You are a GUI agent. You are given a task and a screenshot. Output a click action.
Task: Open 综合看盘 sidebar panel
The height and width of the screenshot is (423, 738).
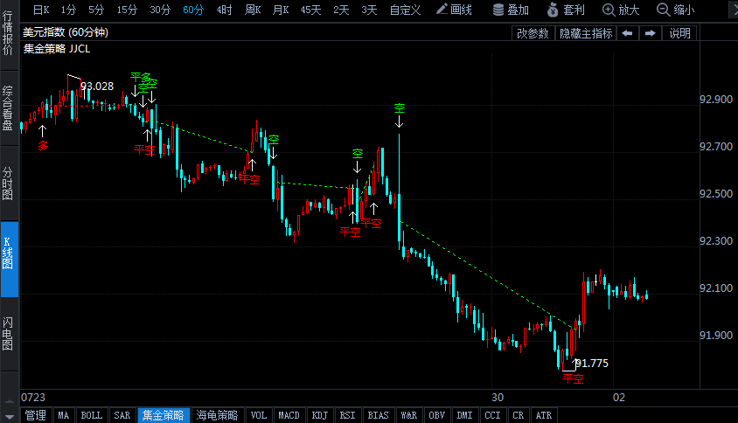[8, 108]
